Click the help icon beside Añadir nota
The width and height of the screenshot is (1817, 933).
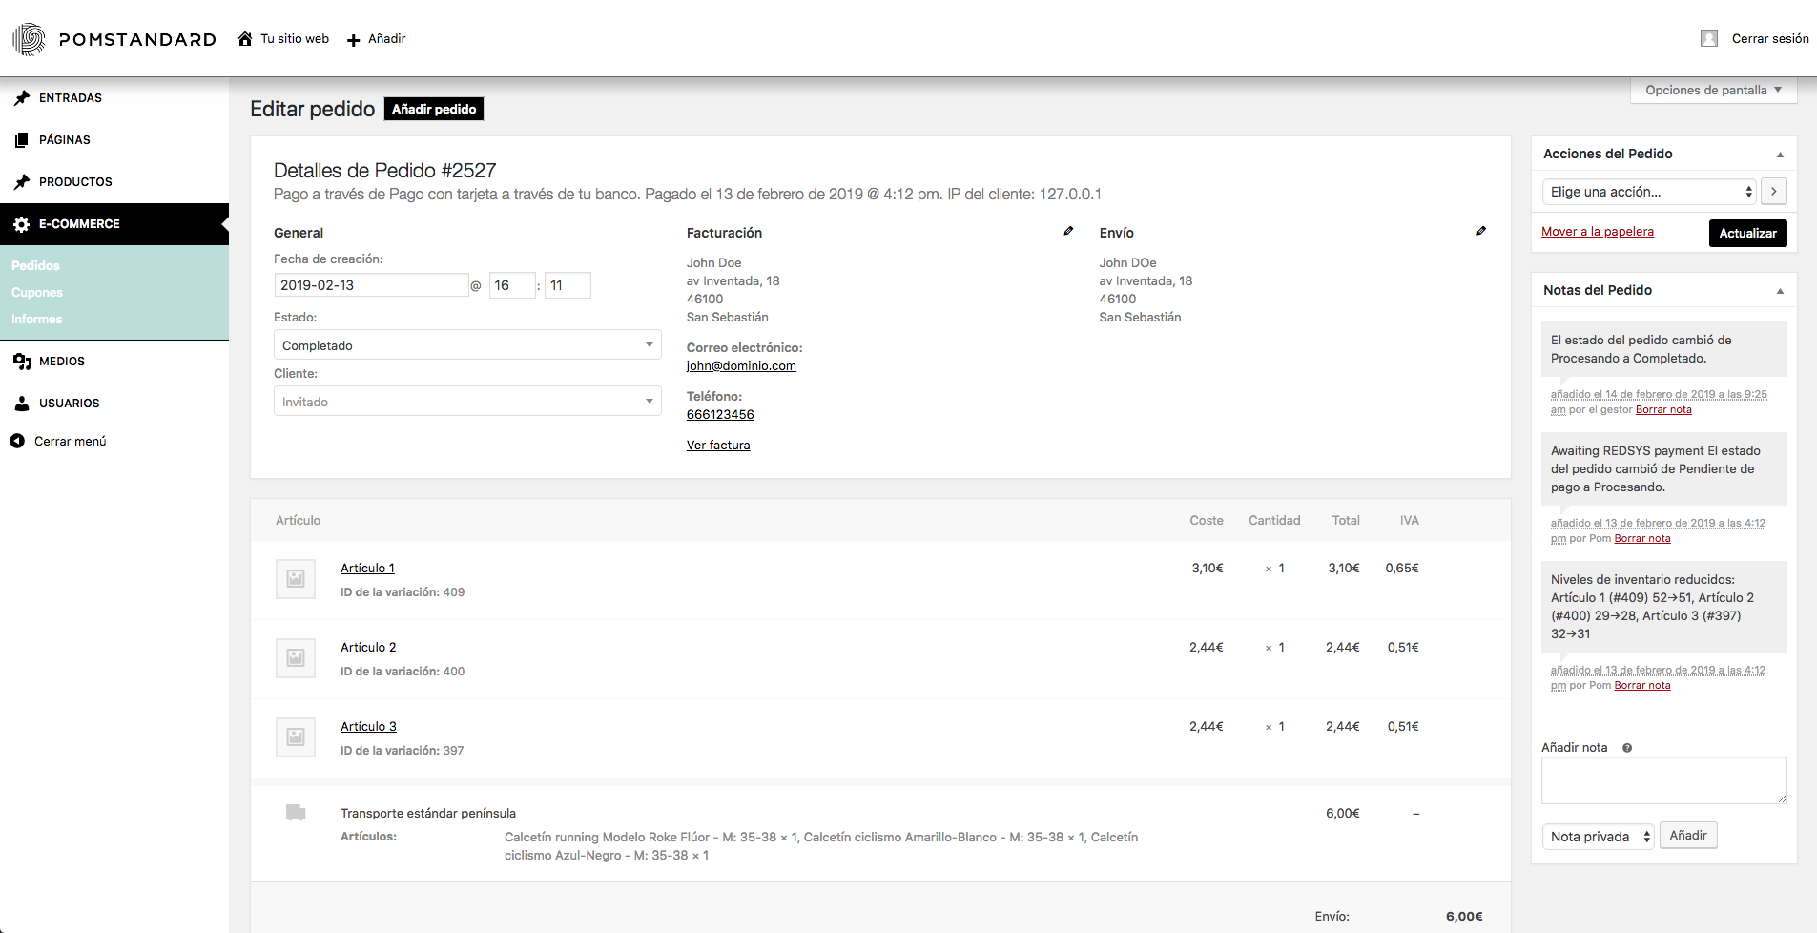[x=1627, y=748]
